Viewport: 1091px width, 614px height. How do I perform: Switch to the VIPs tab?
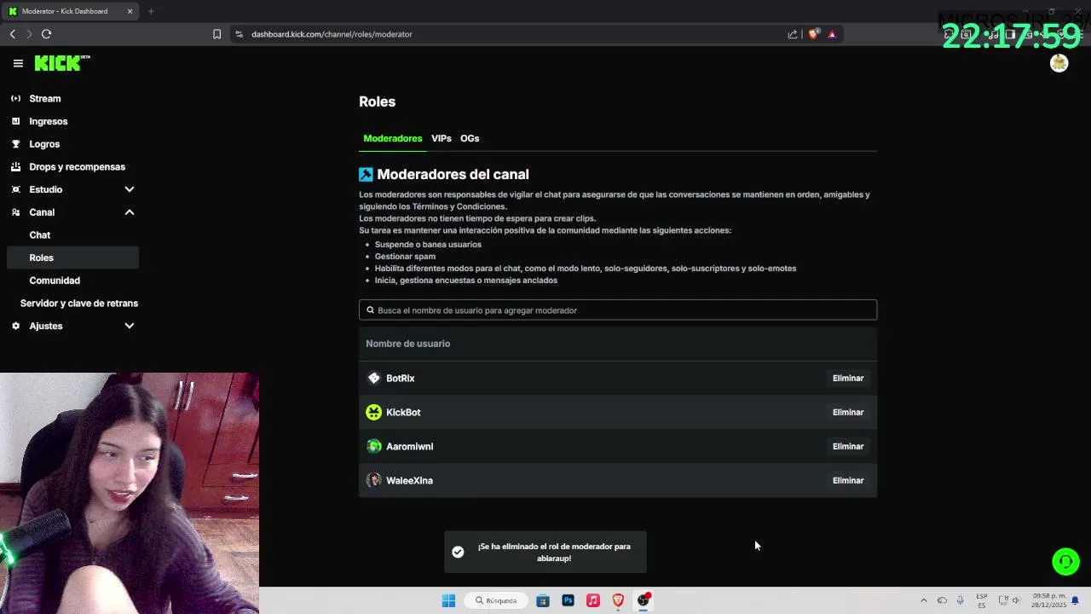click(x=441, y=138)
